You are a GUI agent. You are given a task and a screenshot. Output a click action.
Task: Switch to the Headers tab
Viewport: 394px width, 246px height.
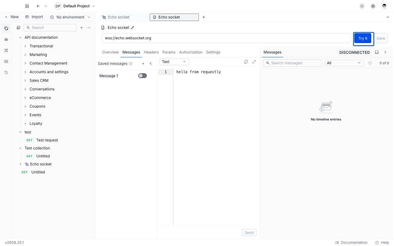tap(151, 52)
